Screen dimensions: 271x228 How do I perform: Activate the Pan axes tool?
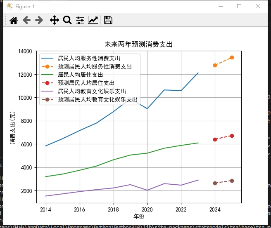click(55, 20)
